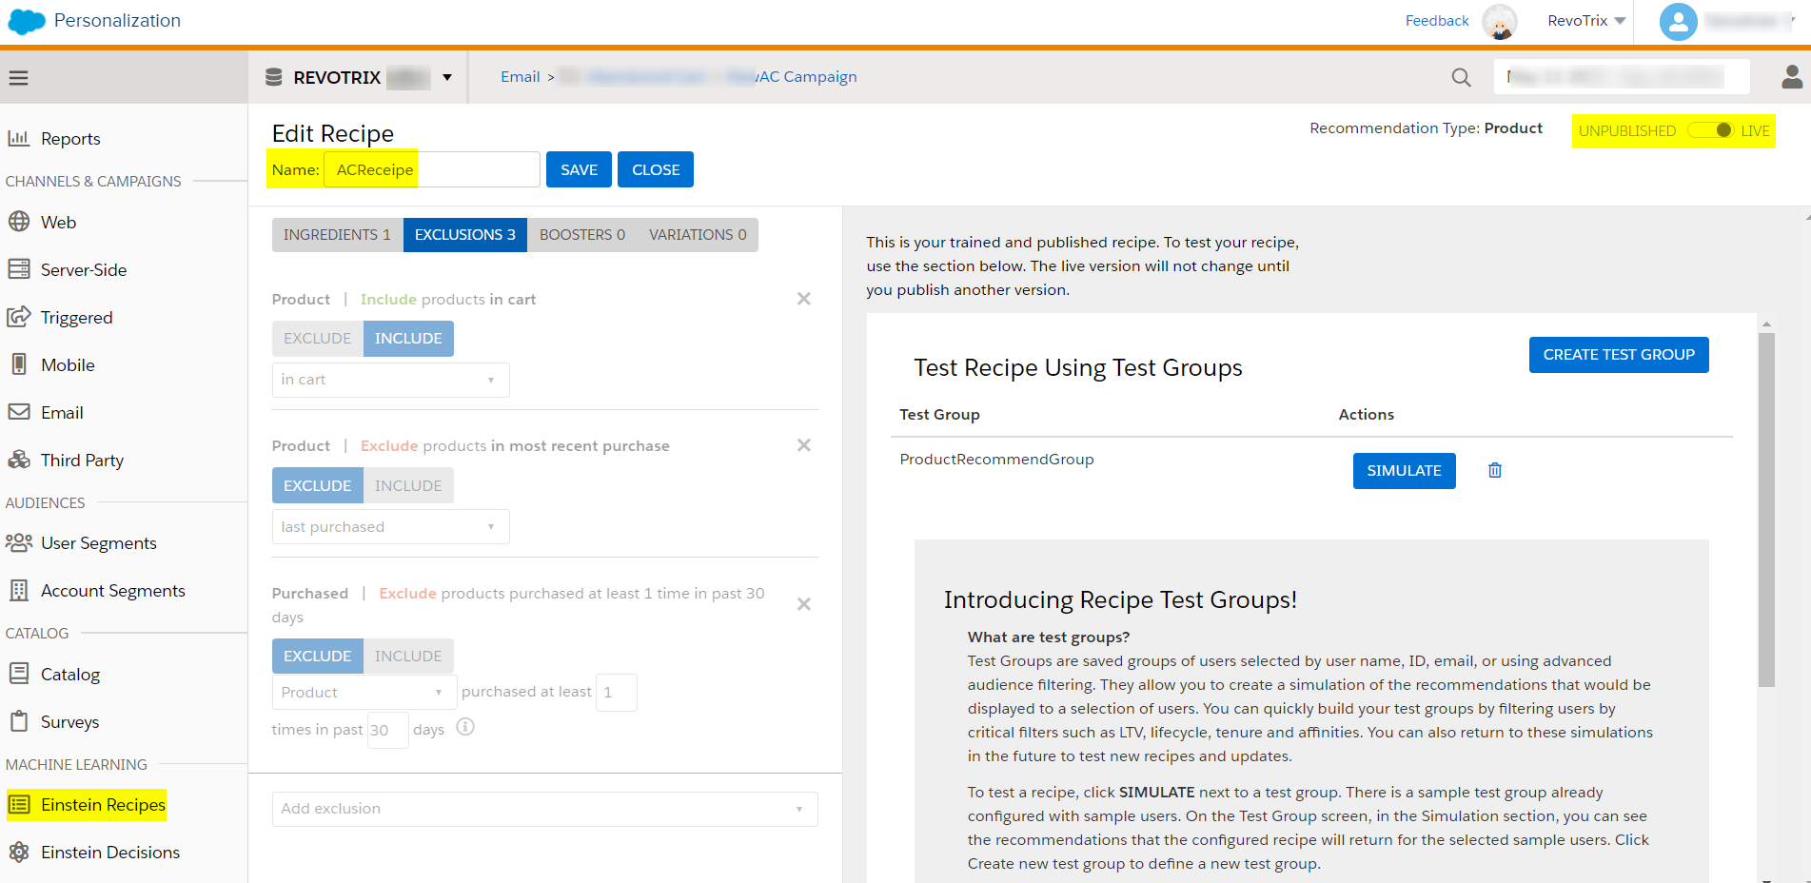Click the person icon at top right

coord(1792,77)
